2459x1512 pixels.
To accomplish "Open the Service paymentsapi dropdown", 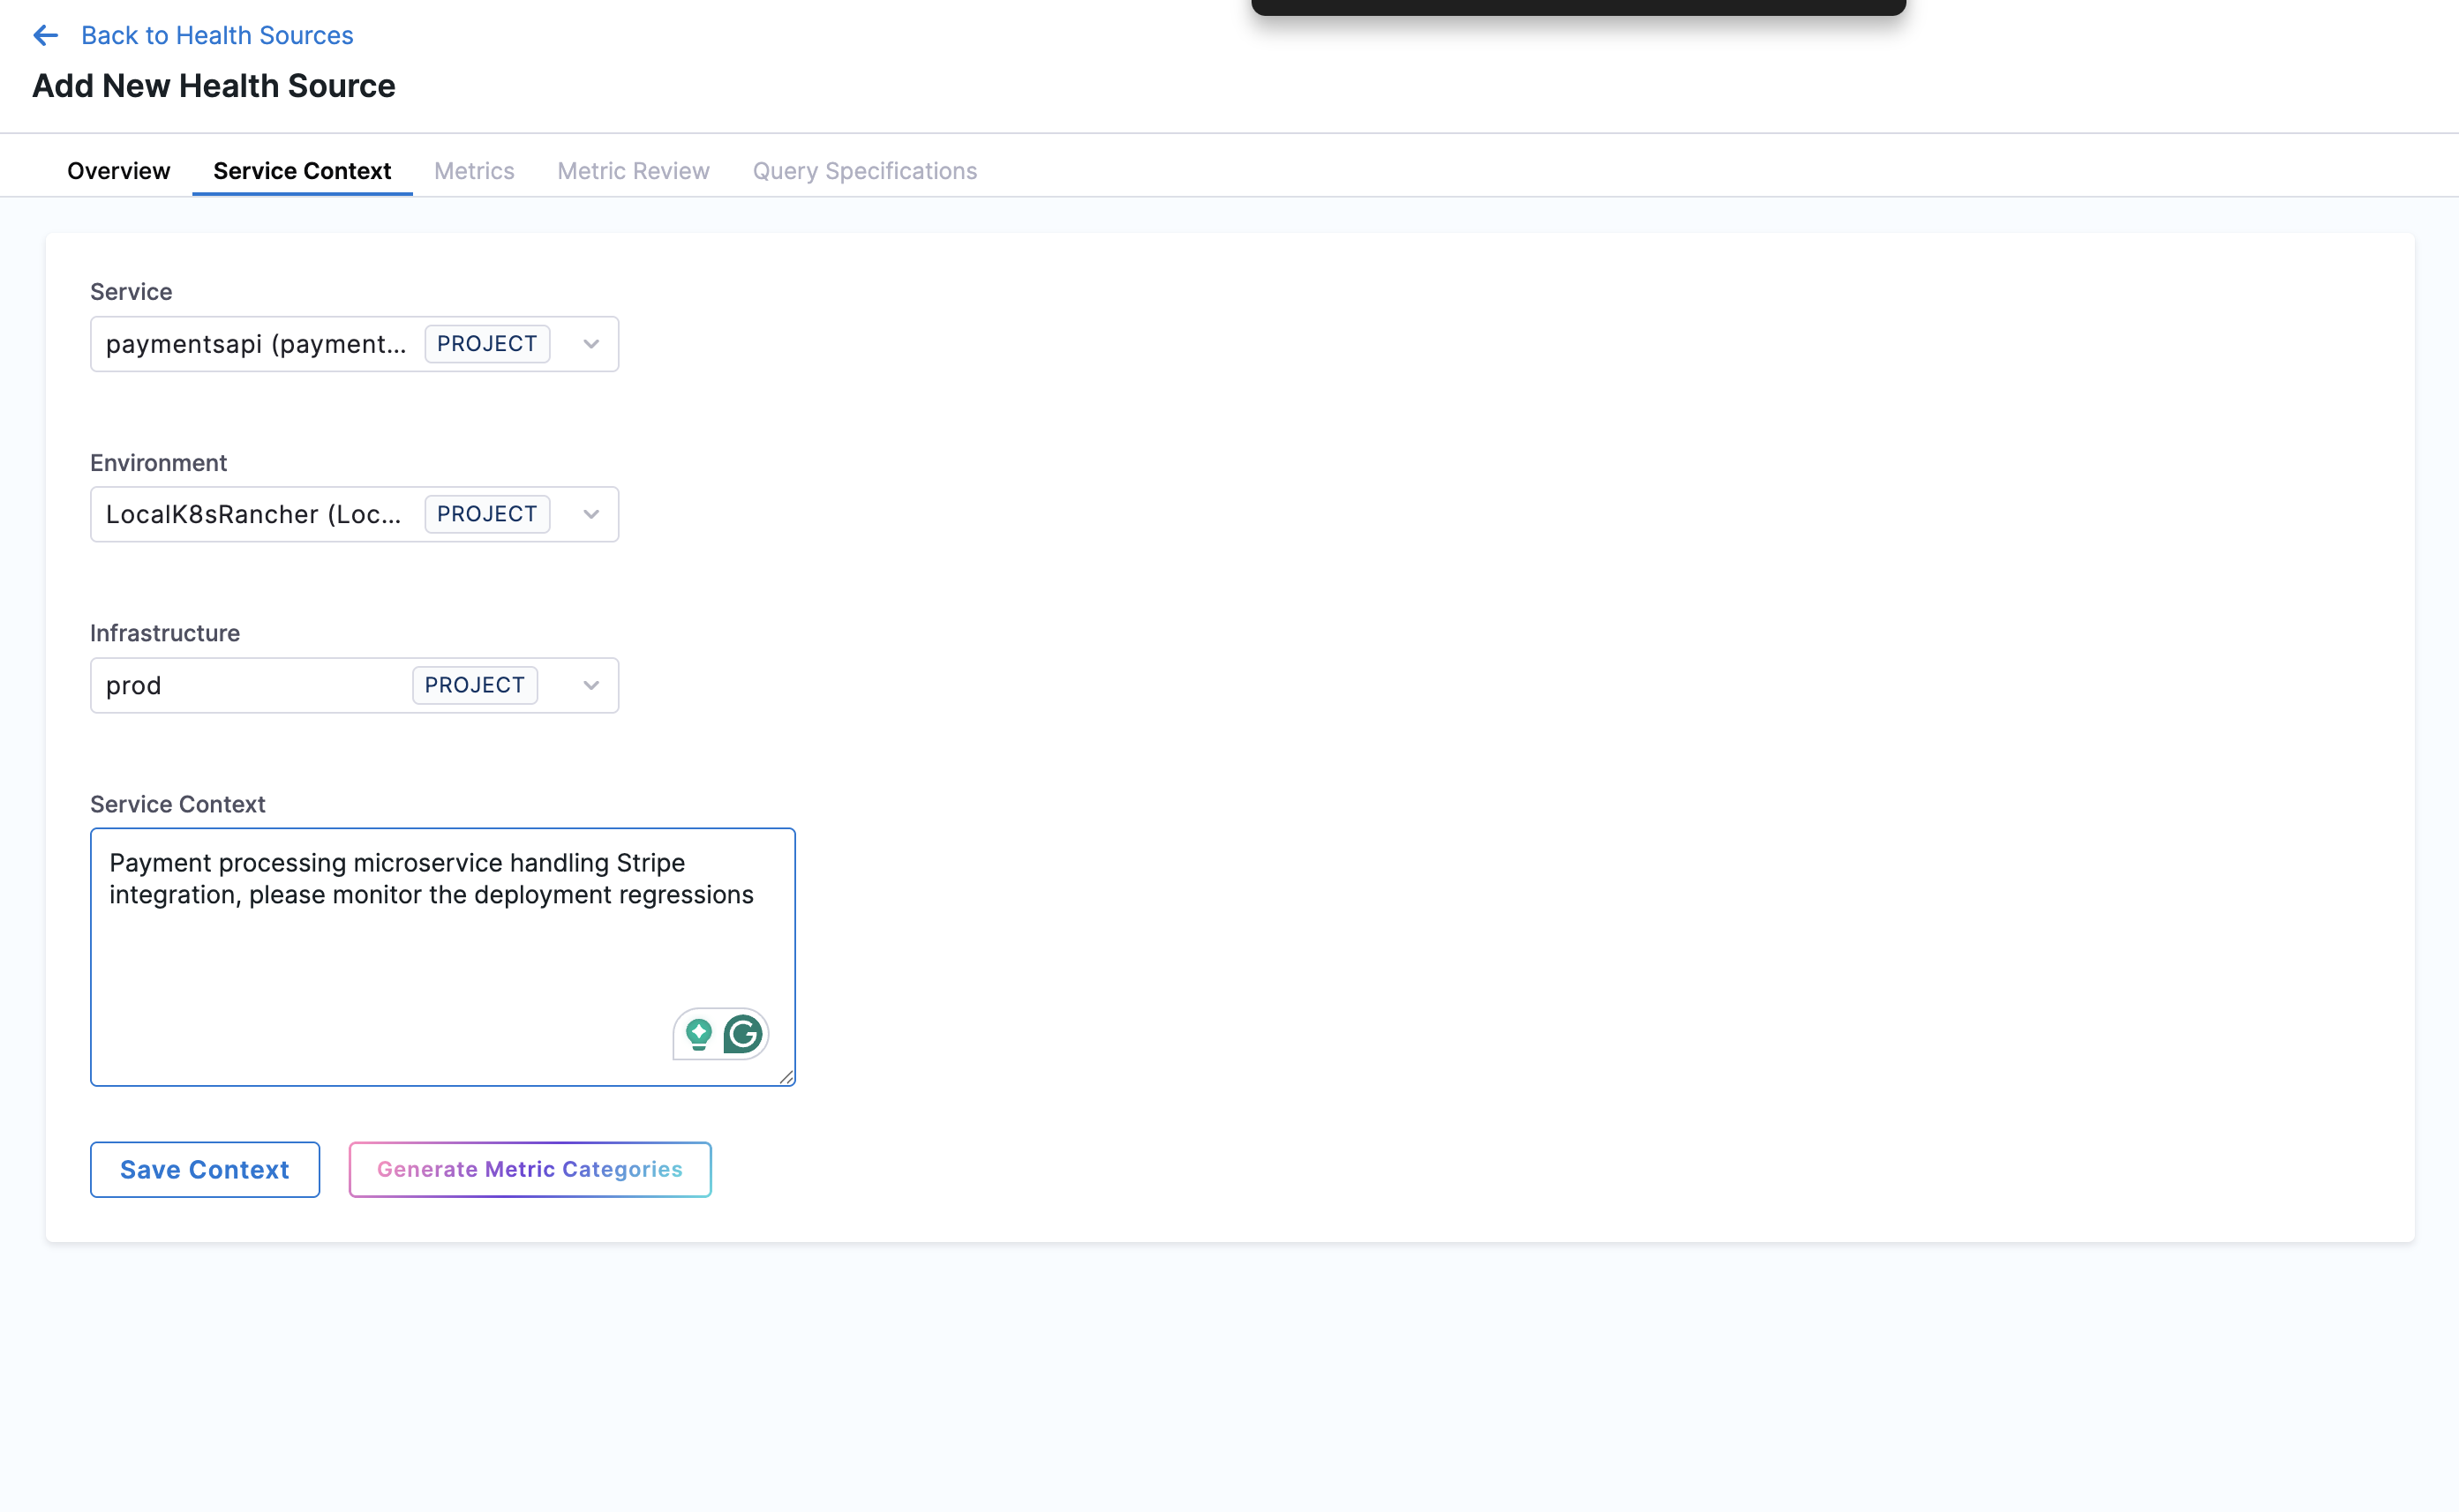I will point(354,344).
